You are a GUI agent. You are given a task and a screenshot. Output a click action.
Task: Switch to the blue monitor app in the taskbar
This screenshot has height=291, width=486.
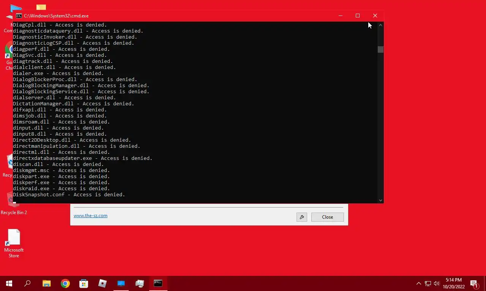click(121, 283)
